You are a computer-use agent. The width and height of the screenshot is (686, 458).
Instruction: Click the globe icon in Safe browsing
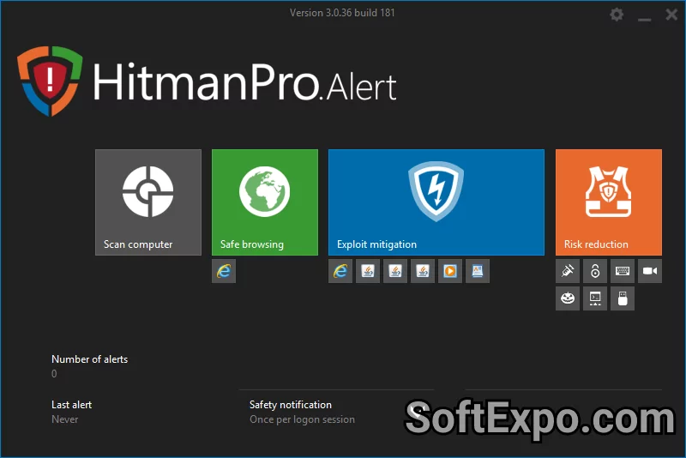pos(264,191)
